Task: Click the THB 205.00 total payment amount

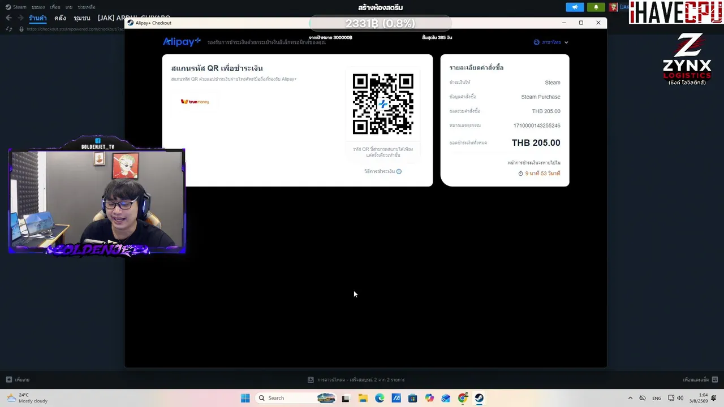Action: click(536, 143)
